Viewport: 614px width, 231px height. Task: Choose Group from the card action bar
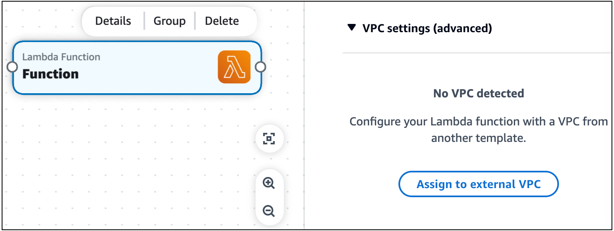click(x=169, y=21)
